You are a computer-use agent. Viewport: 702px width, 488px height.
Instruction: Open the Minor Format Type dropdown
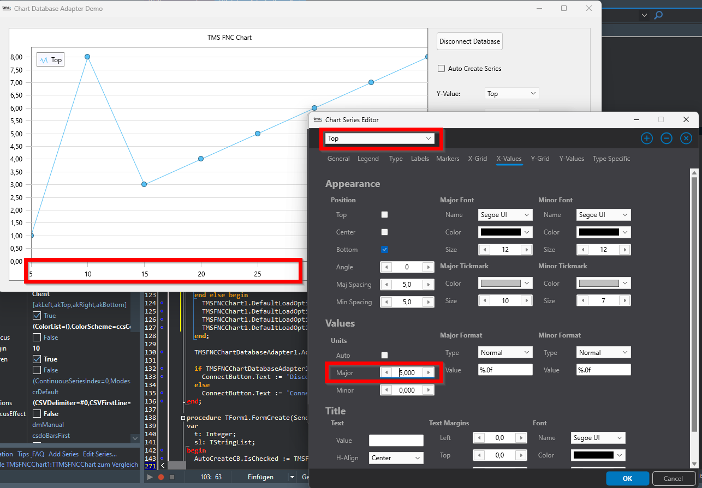(x=604, y=353)
